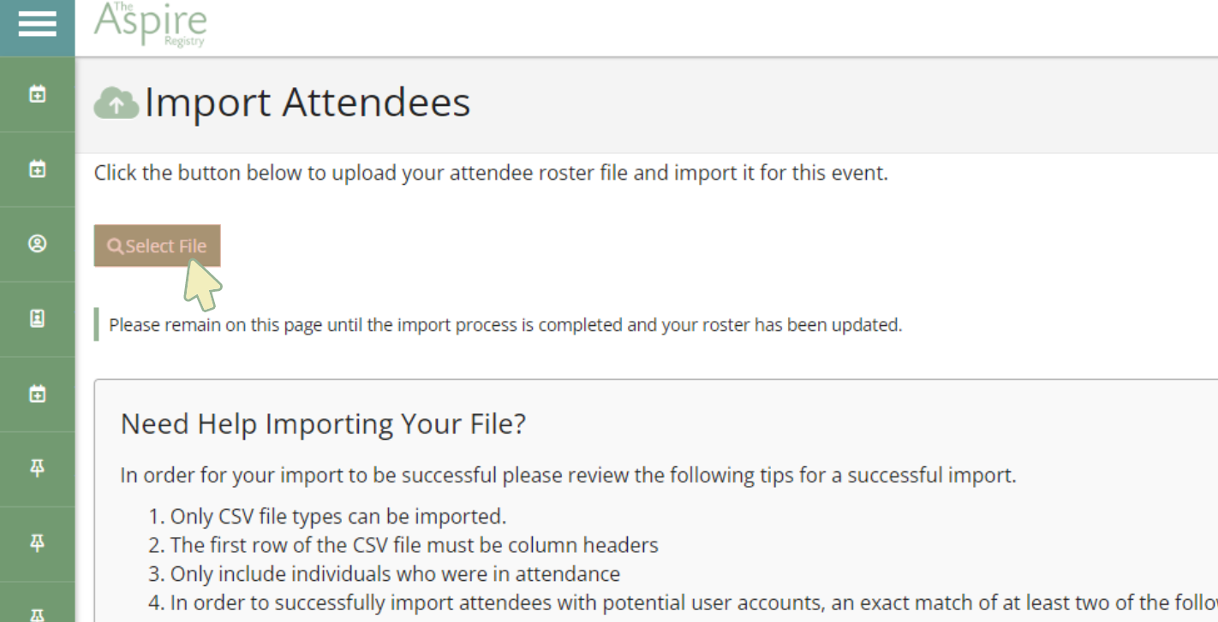Click the topmost calendar-plus sidebar icon

[x=37, y=94]
